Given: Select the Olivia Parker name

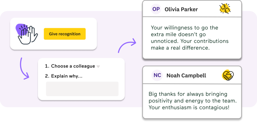Looking at the screenshot, I should 181,9.
